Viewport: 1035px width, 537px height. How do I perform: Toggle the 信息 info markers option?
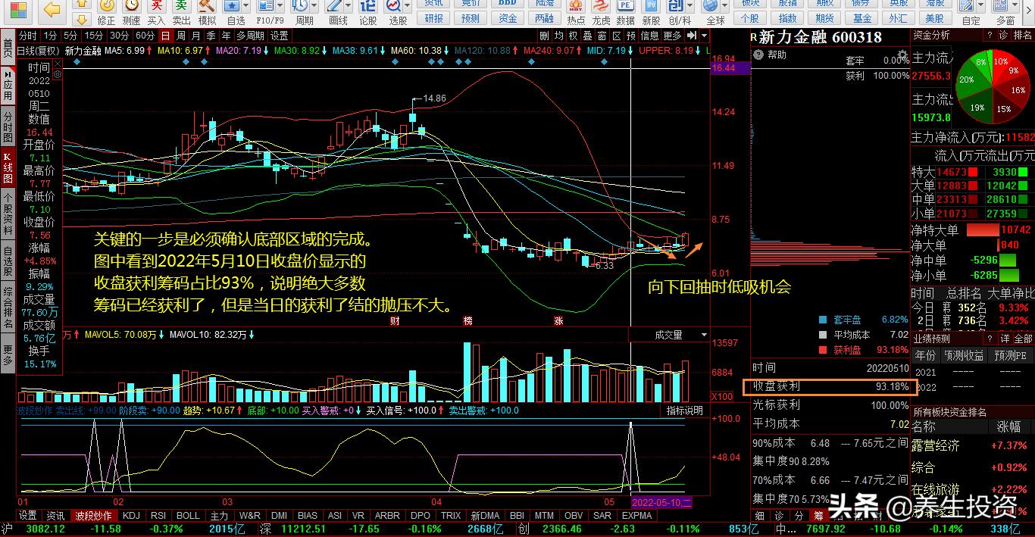650,36
